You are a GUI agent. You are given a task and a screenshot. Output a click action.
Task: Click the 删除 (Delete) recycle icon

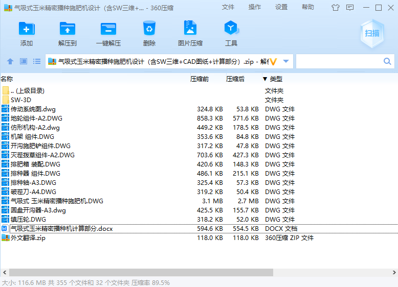pos(149,28)
